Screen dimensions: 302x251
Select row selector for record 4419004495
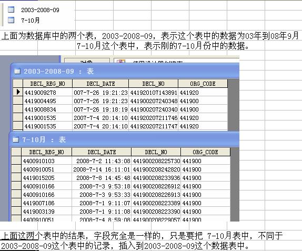(18, 101)
